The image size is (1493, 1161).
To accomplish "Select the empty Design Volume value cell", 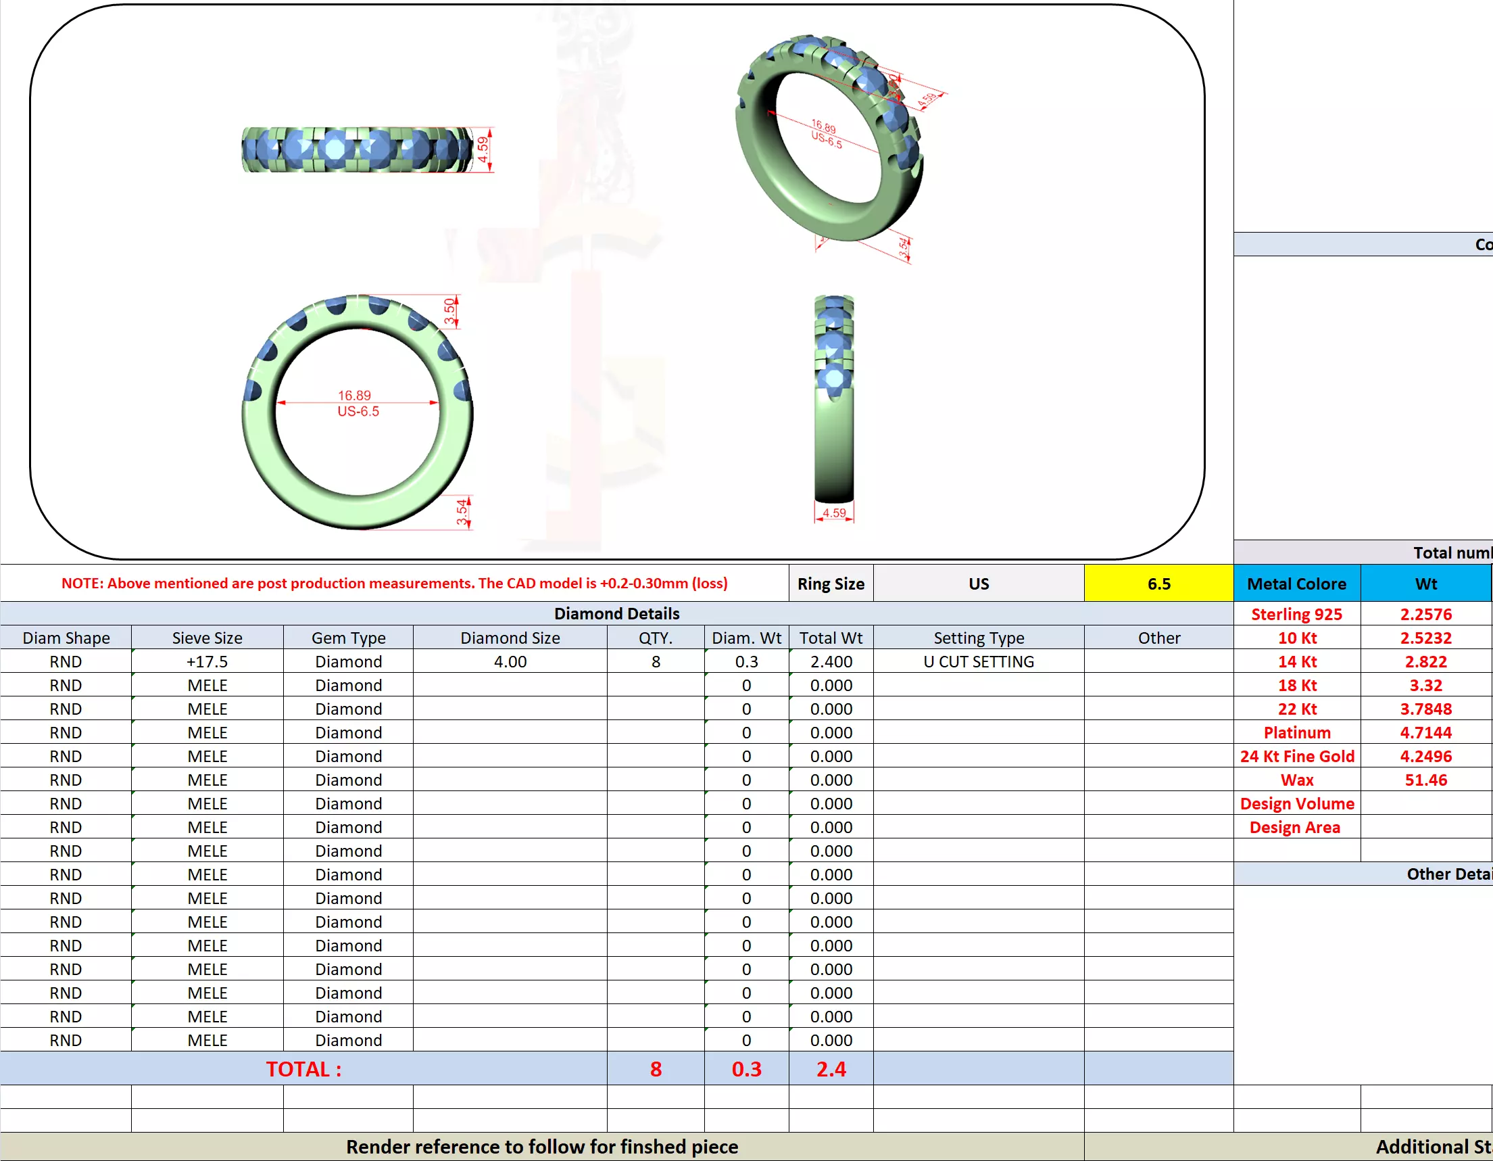I will coord(1425,803).
